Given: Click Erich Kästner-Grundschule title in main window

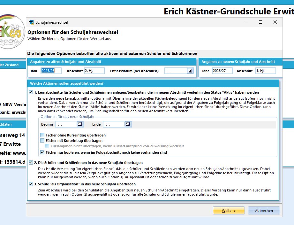Looking at the screenshot, I should [x=229, y=12].
